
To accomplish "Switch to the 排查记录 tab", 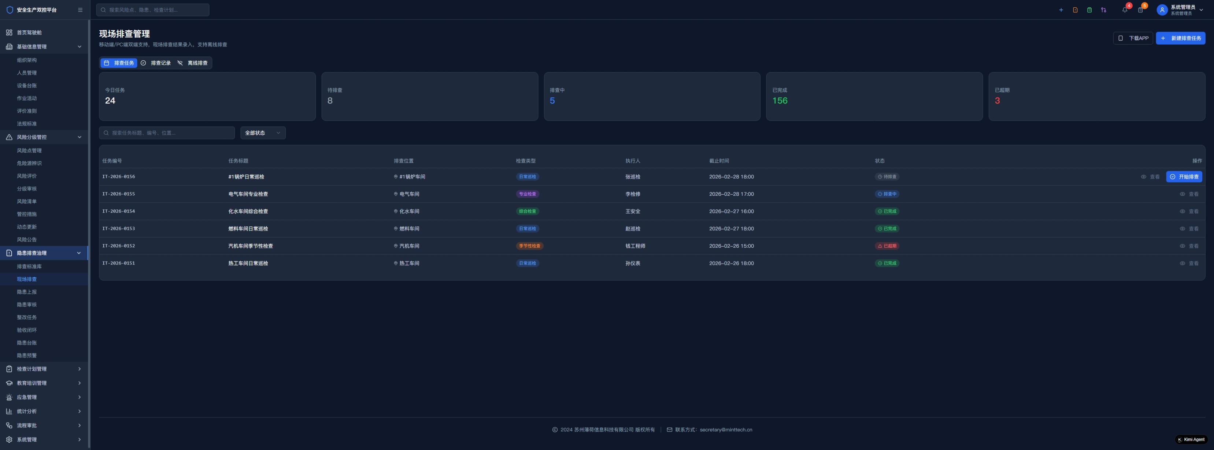I will point(156,63).
